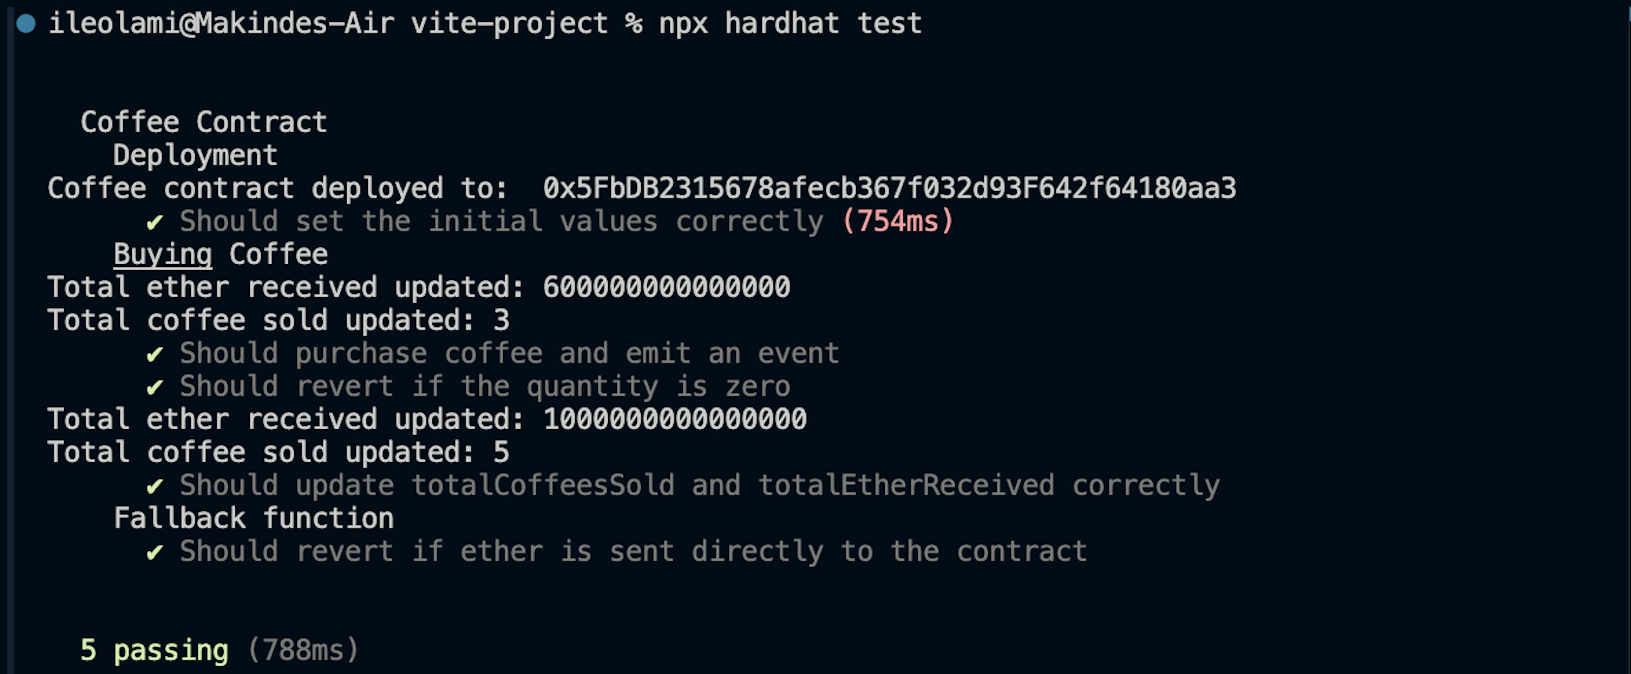The height and width of the screenshot is (674, 1631).
Task: Click the "Deployment" section heading
Action: point(195,156)
